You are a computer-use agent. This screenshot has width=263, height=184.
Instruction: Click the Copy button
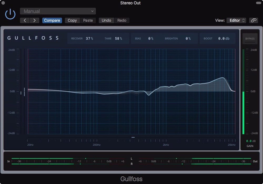72,21
